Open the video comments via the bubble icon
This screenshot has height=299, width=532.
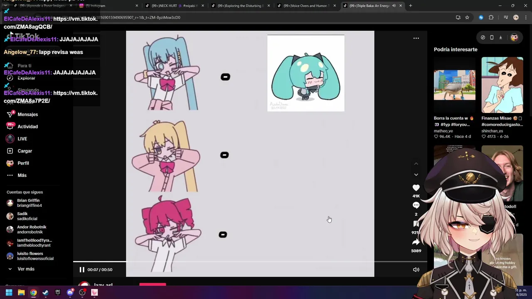[x=416, y=205]
